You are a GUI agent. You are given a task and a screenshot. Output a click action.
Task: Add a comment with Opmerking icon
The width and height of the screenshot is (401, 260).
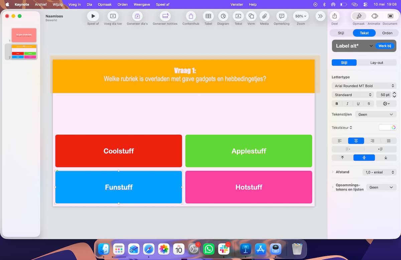click(281, 16)
